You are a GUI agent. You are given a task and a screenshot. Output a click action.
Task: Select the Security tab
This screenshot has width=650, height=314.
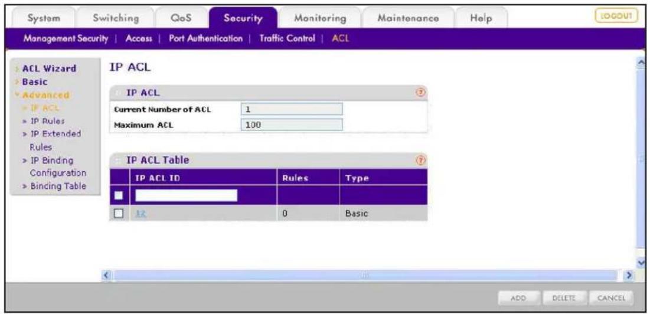[243, 19]
